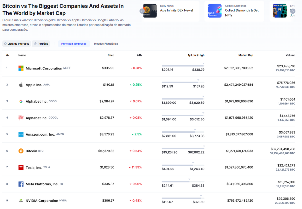This screenshot has height=209, width=302.
Task: Click Apple's 24h change of 0.25%
Action: pos(136,85)
